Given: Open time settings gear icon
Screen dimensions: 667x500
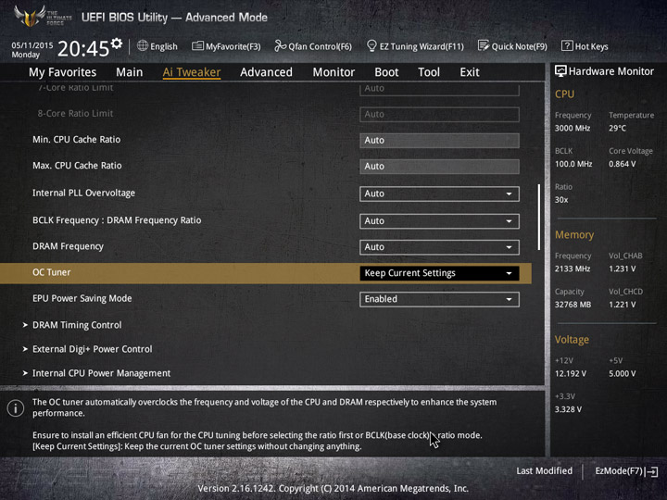Looking at the screenshot, I should [x=117, y=44].
